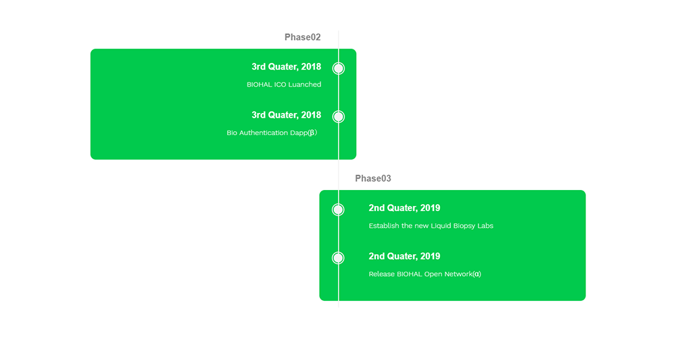This screenshot has width=676, height=338.
Task: Click the timeline marker beside BIOHAL ICO Luanched
Action: click(x=339, y=68)
